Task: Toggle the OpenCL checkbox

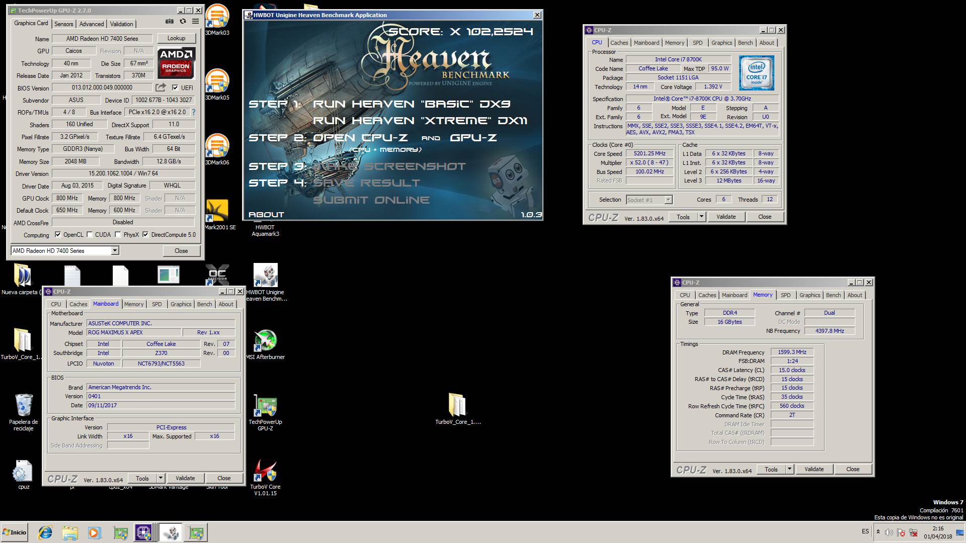Action: point(58,234)
